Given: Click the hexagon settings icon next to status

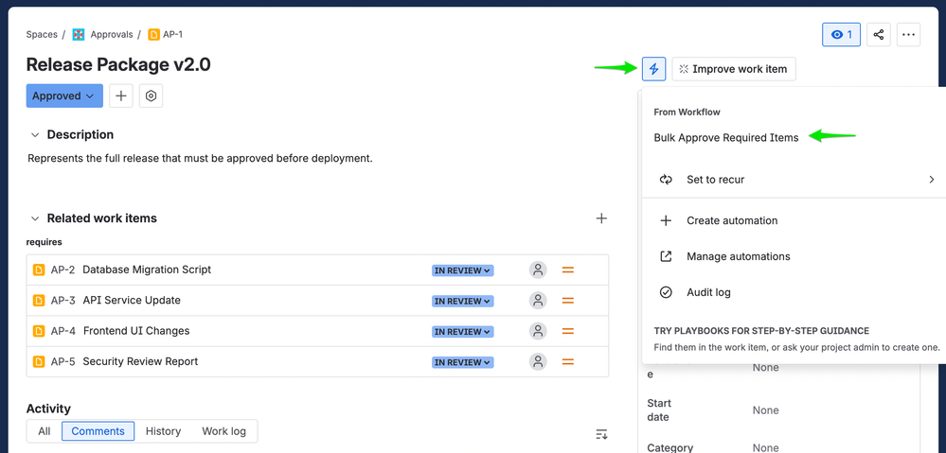Looking at the screenshot, I should [x=152, y=96].
